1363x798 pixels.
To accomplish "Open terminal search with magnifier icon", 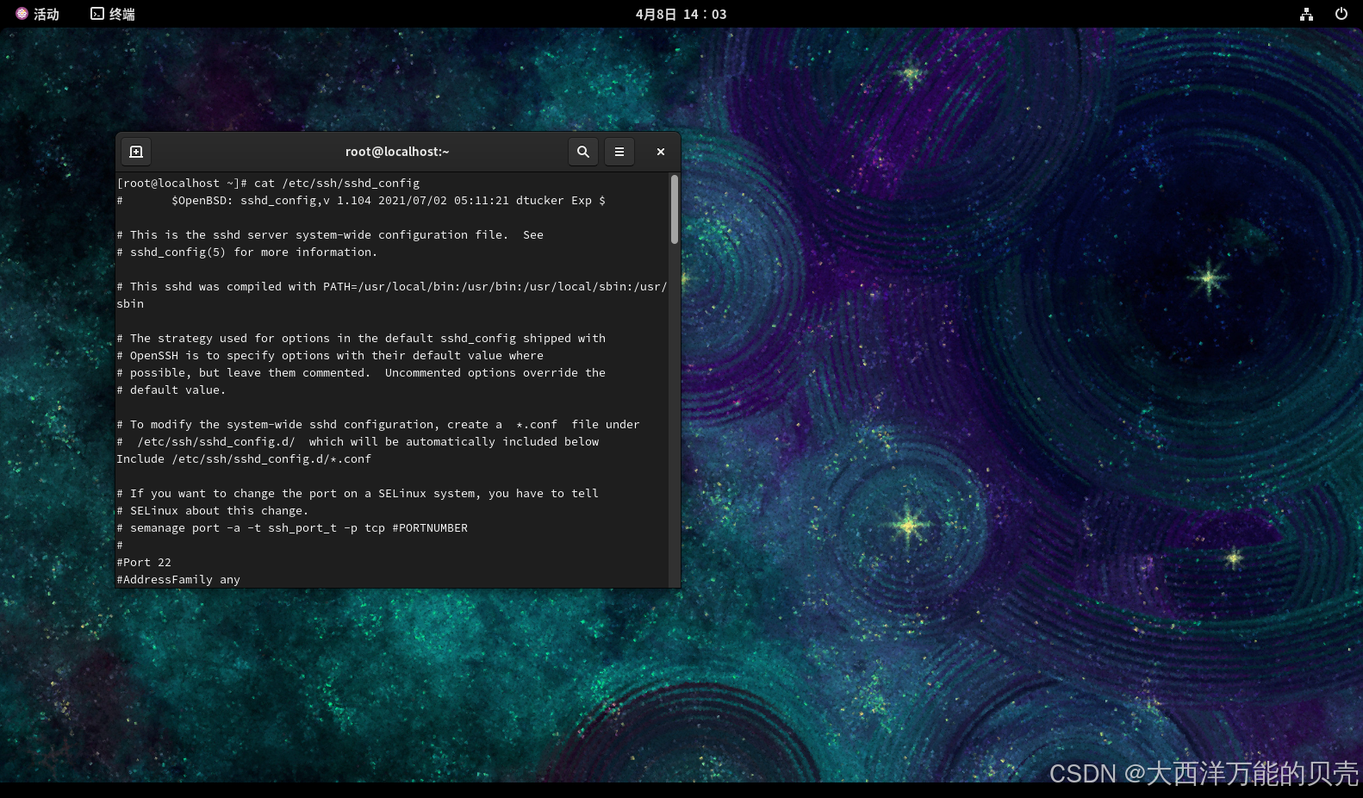I will (x=583, y=152).
